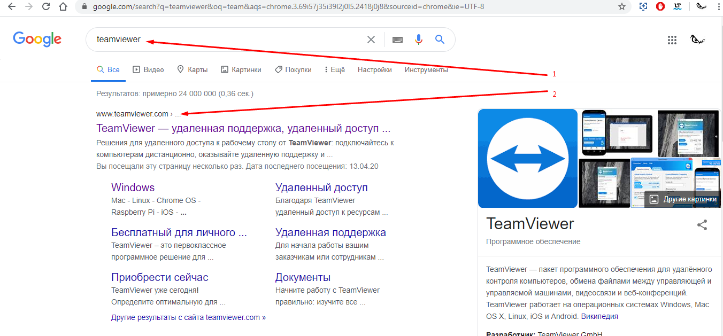Click the browser forward arrow
723x336 pixels.
(28, 7)
